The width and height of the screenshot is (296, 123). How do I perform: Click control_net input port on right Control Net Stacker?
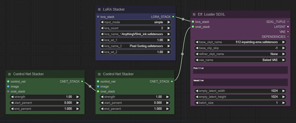(x=98, y=82)
